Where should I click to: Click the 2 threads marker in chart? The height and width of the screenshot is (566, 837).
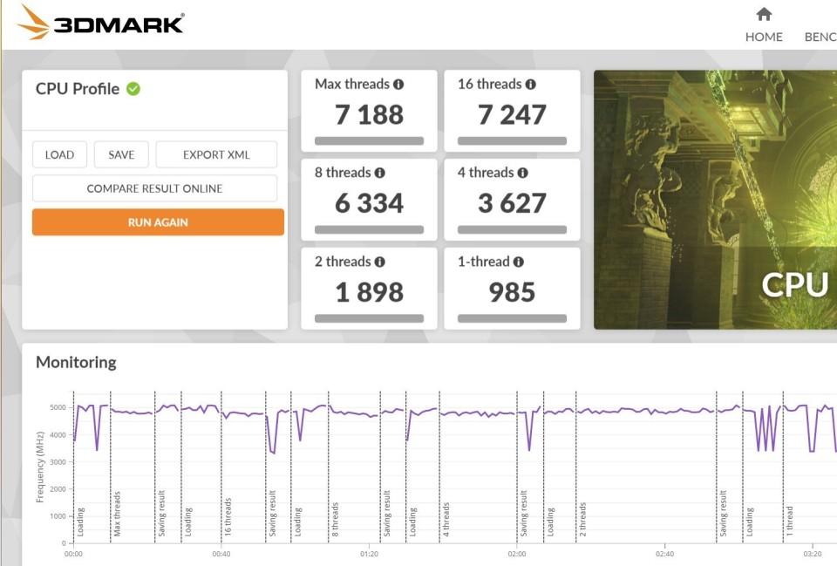click(582, 520)
